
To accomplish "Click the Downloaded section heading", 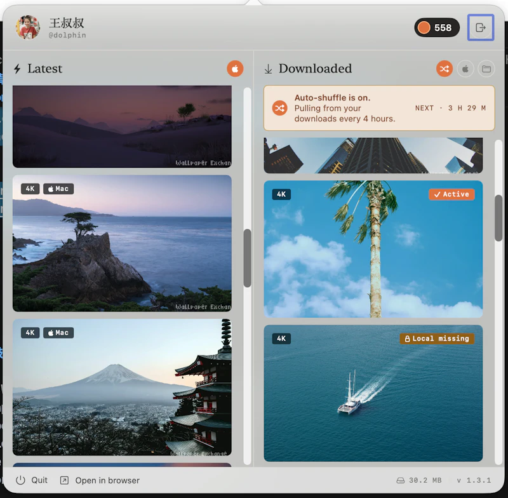I will pyautogui.click(x=315, y=69).
